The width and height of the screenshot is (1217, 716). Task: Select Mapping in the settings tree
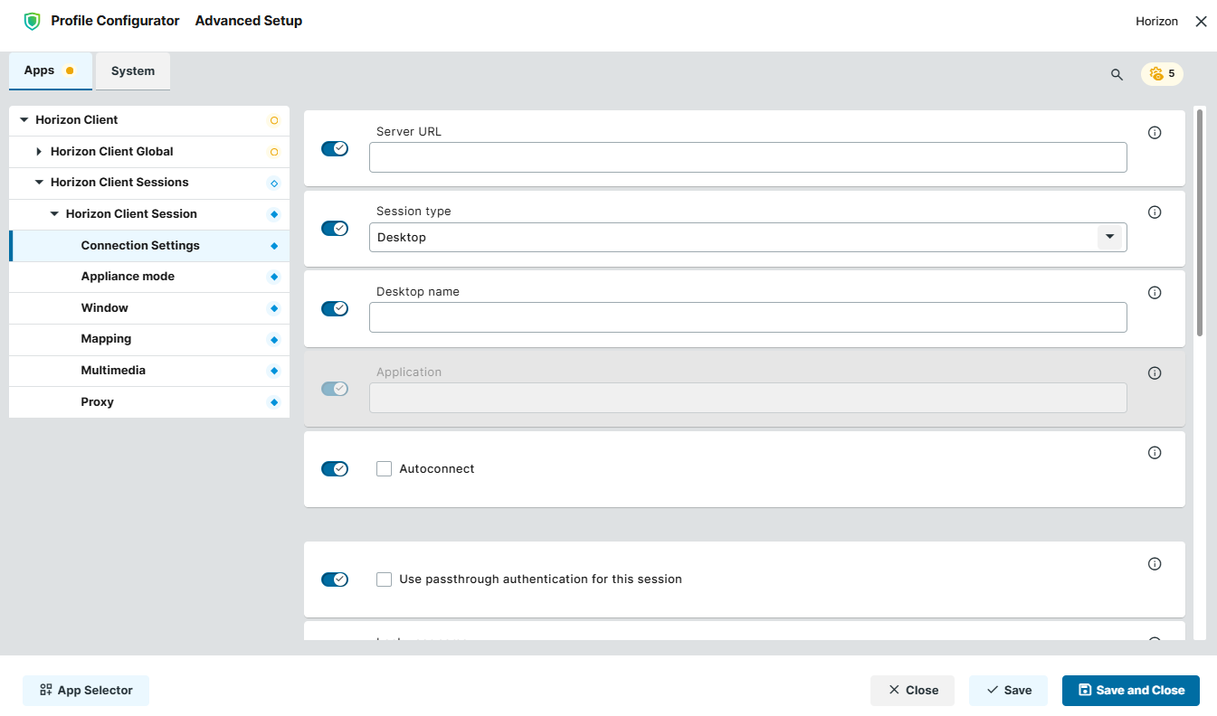(149, 339)
